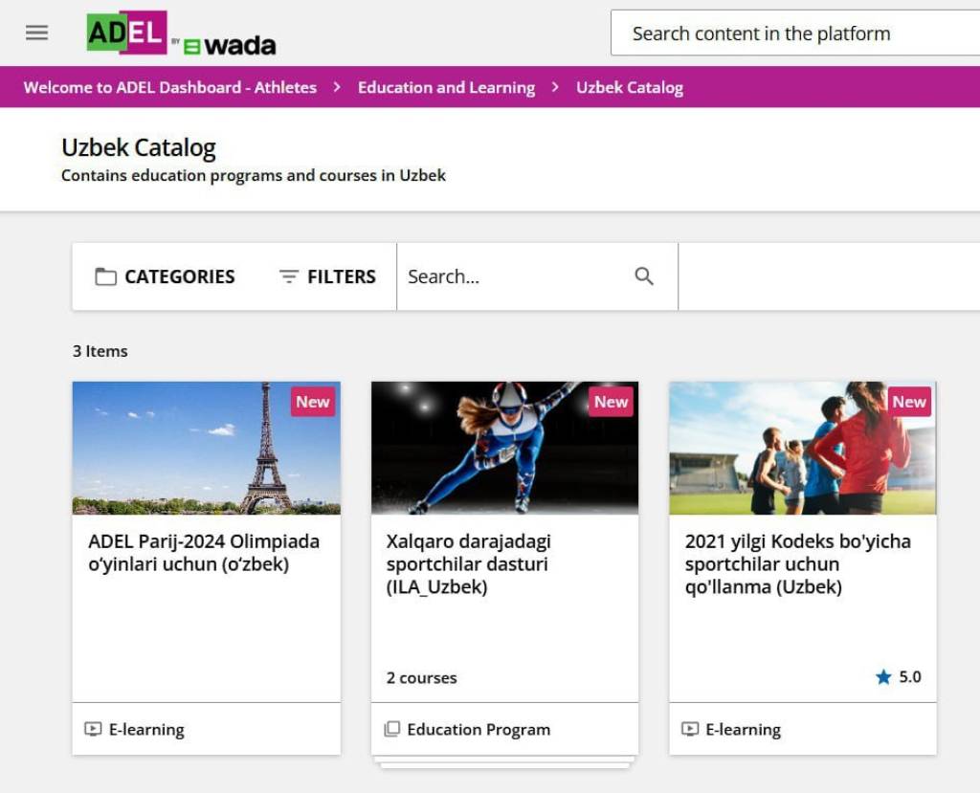Focus the platform-wide search content field
The width and height of the screenshot is (980, 793).
(x=794, y=33)
